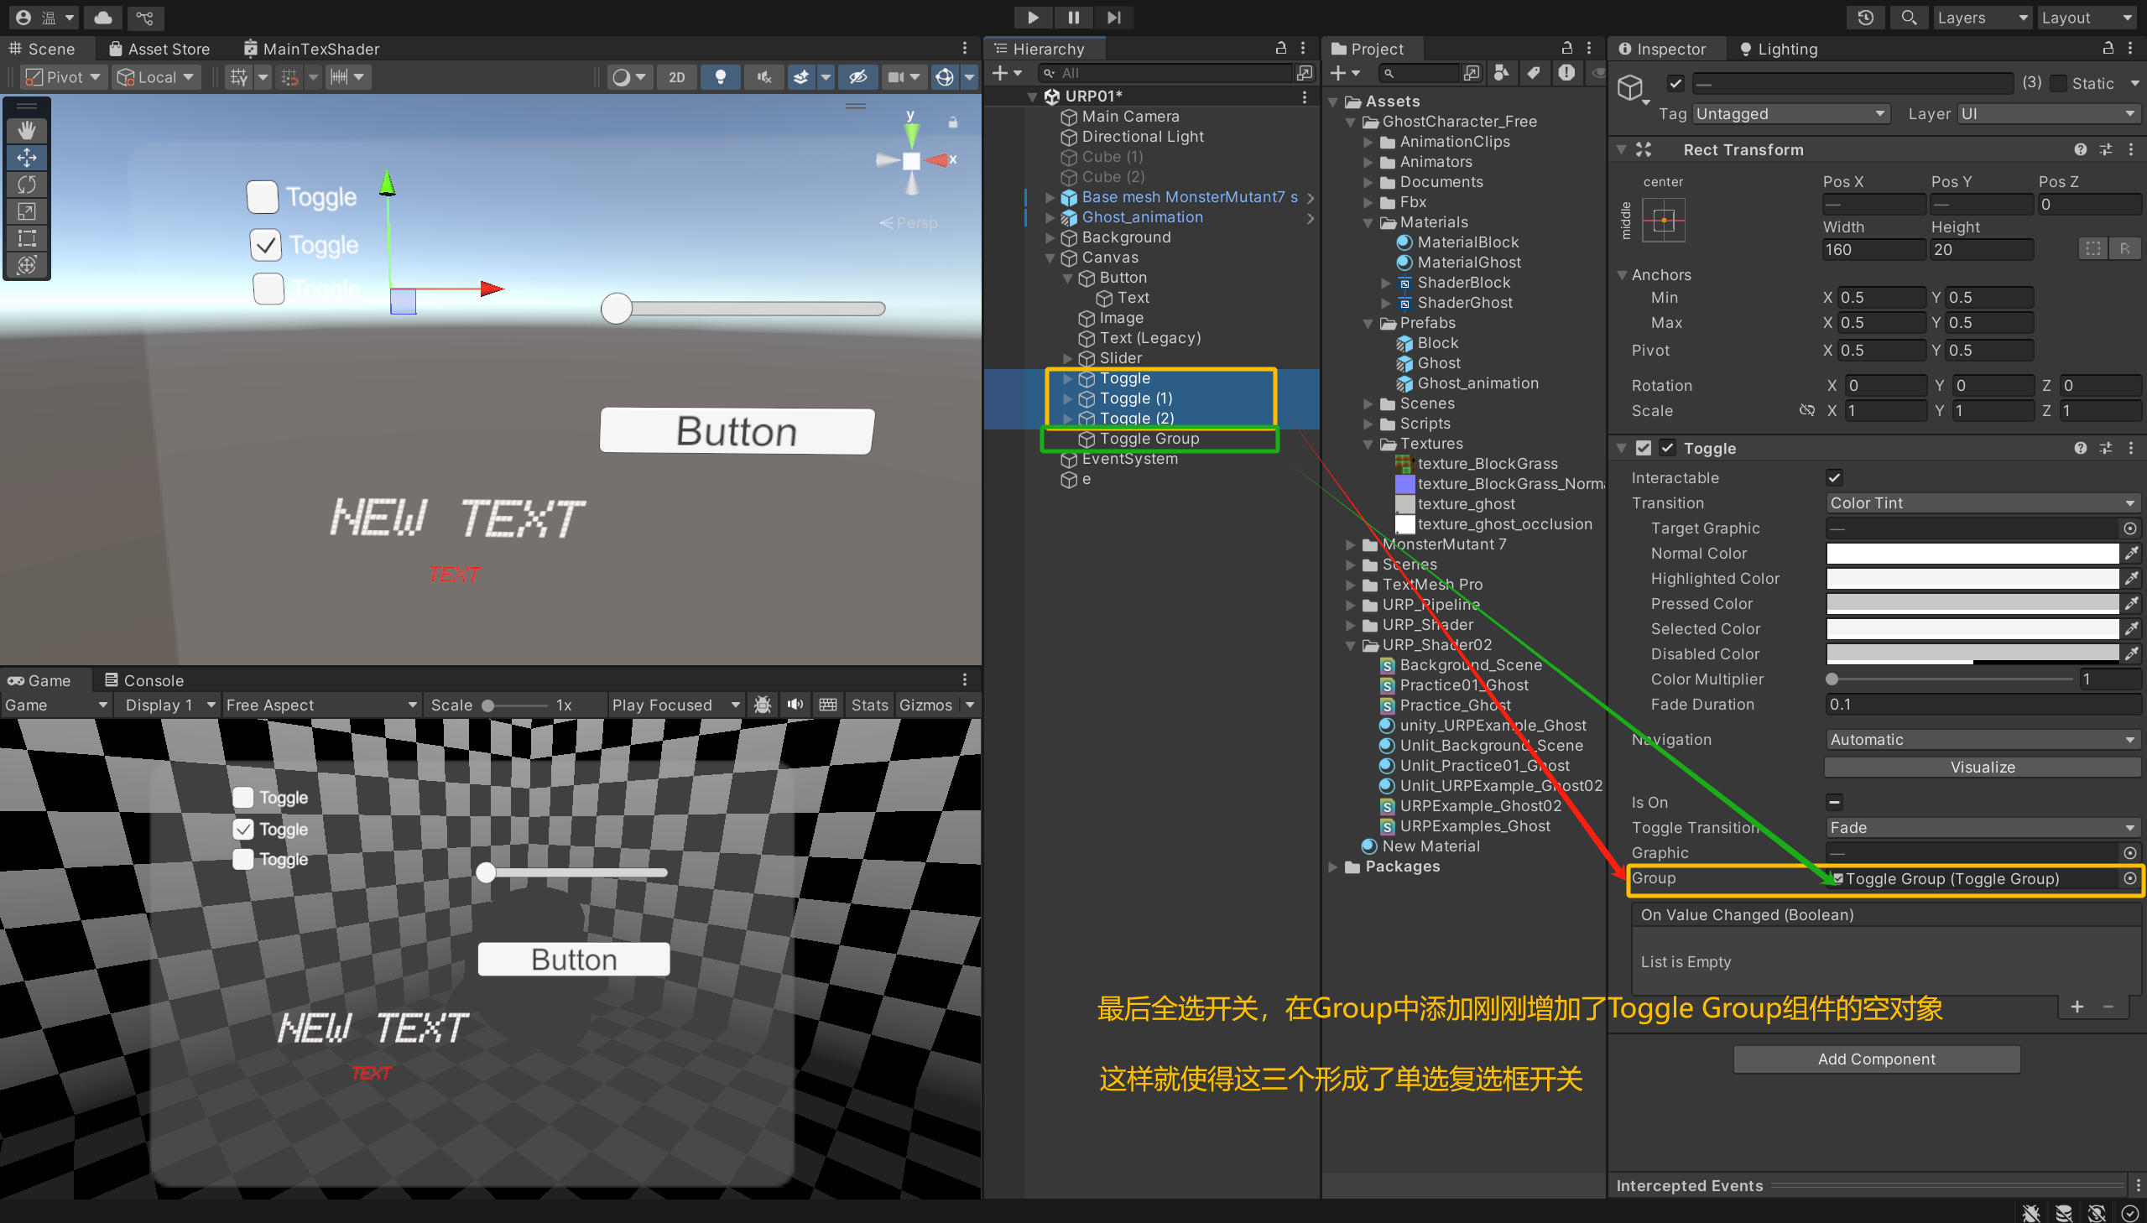This screenshot has height=1223, width=2147.
Task: Select the Rotate tool in Scene
Action: (x=27, y=184)
